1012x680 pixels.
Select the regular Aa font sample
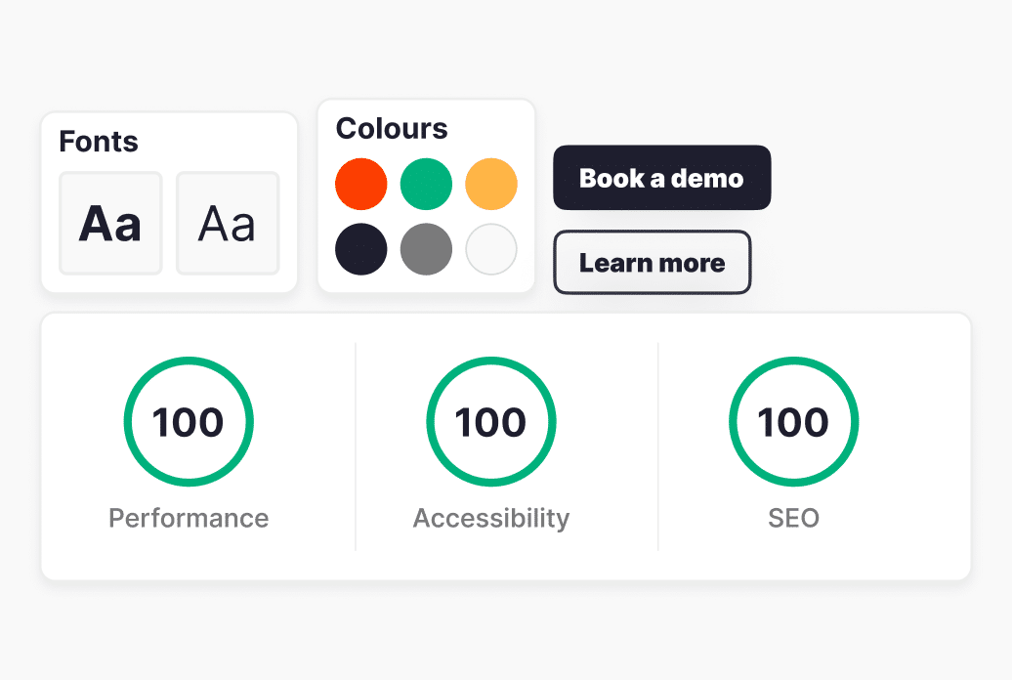click(x=227, y=223)
